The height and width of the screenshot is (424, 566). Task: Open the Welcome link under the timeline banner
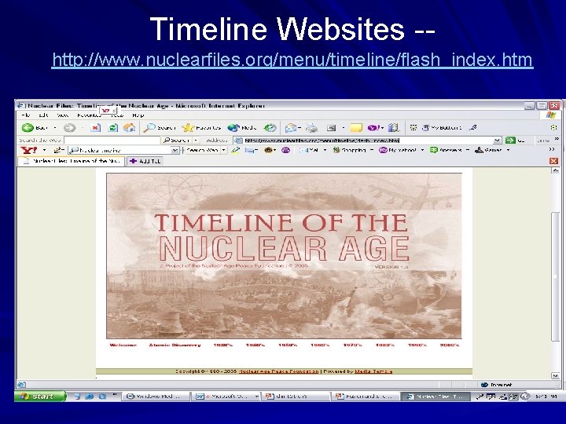coord(123,345)
